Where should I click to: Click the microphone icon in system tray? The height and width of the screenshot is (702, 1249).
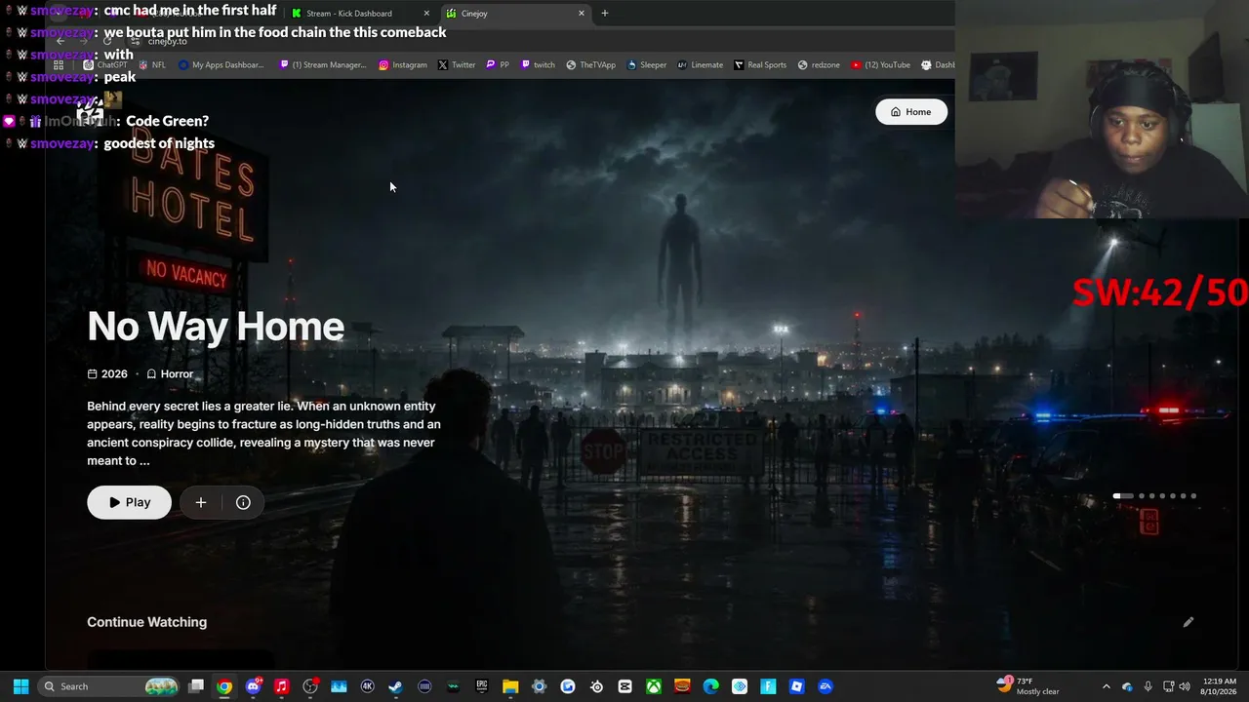point(1148,686)
